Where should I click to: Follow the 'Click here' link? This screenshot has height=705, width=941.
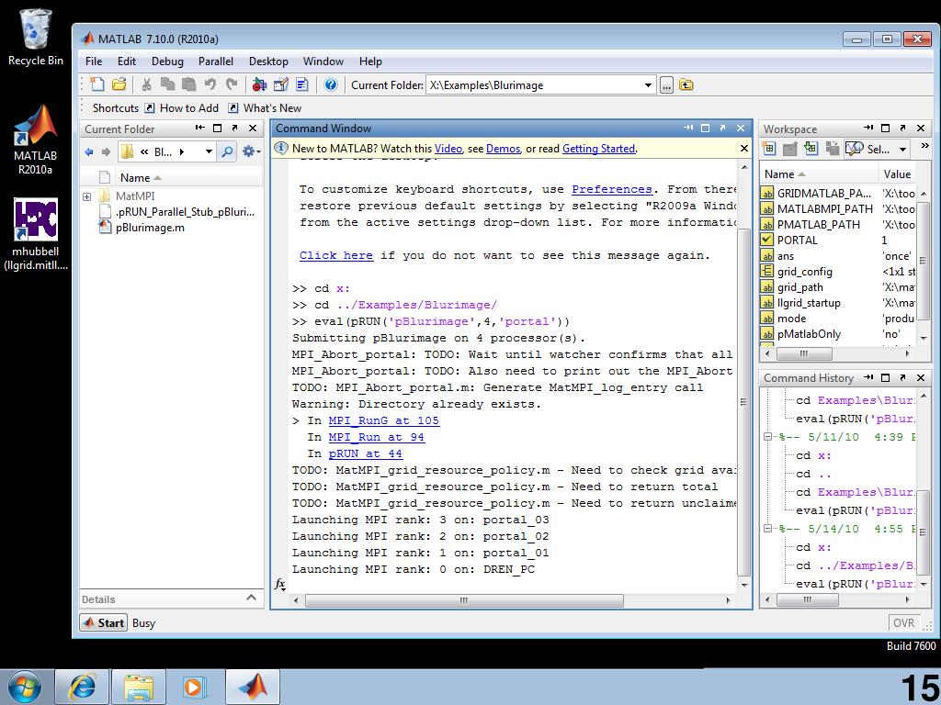336,255
